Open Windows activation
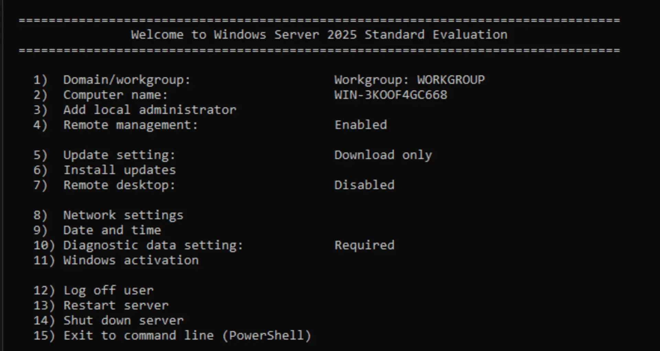 tap(131, 260)
